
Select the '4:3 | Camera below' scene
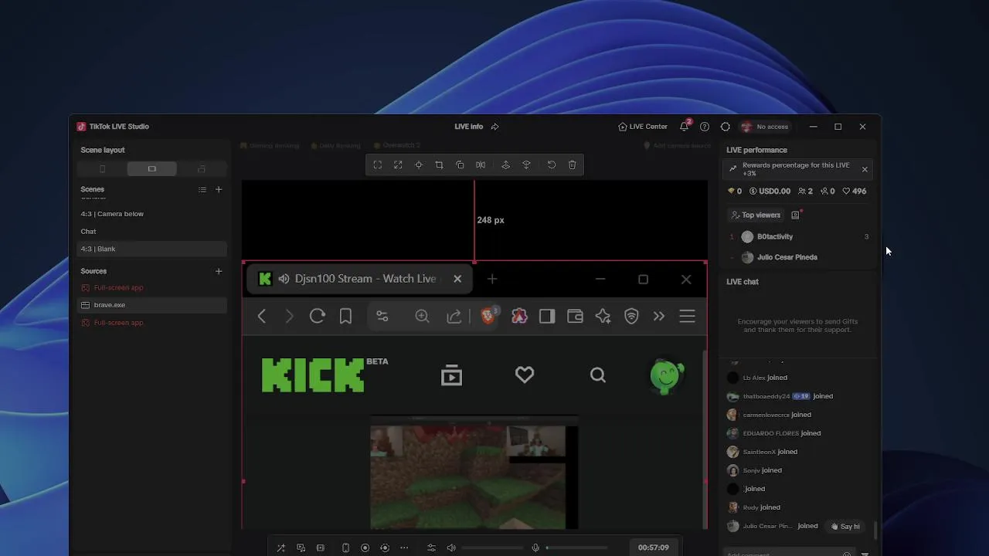tap(152, 214)
